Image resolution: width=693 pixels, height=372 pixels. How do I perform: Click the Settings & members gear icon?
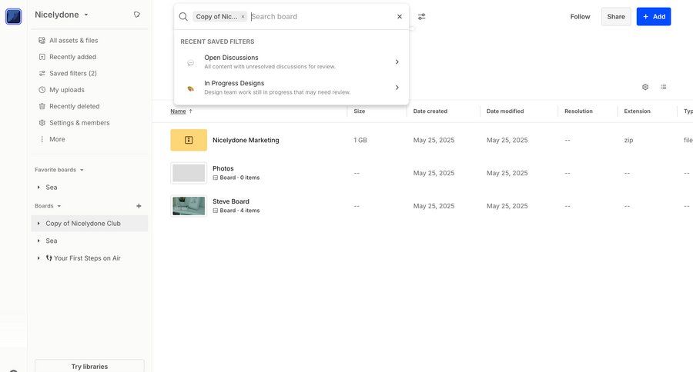pyautogui.click(x=42, y=123)
